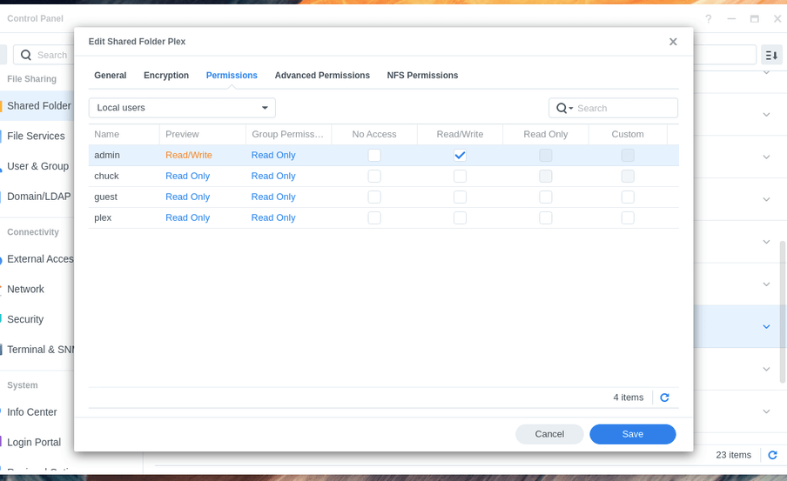Click the No Access column header
Viewport: 787px width, 481px height.
point(374,135)
